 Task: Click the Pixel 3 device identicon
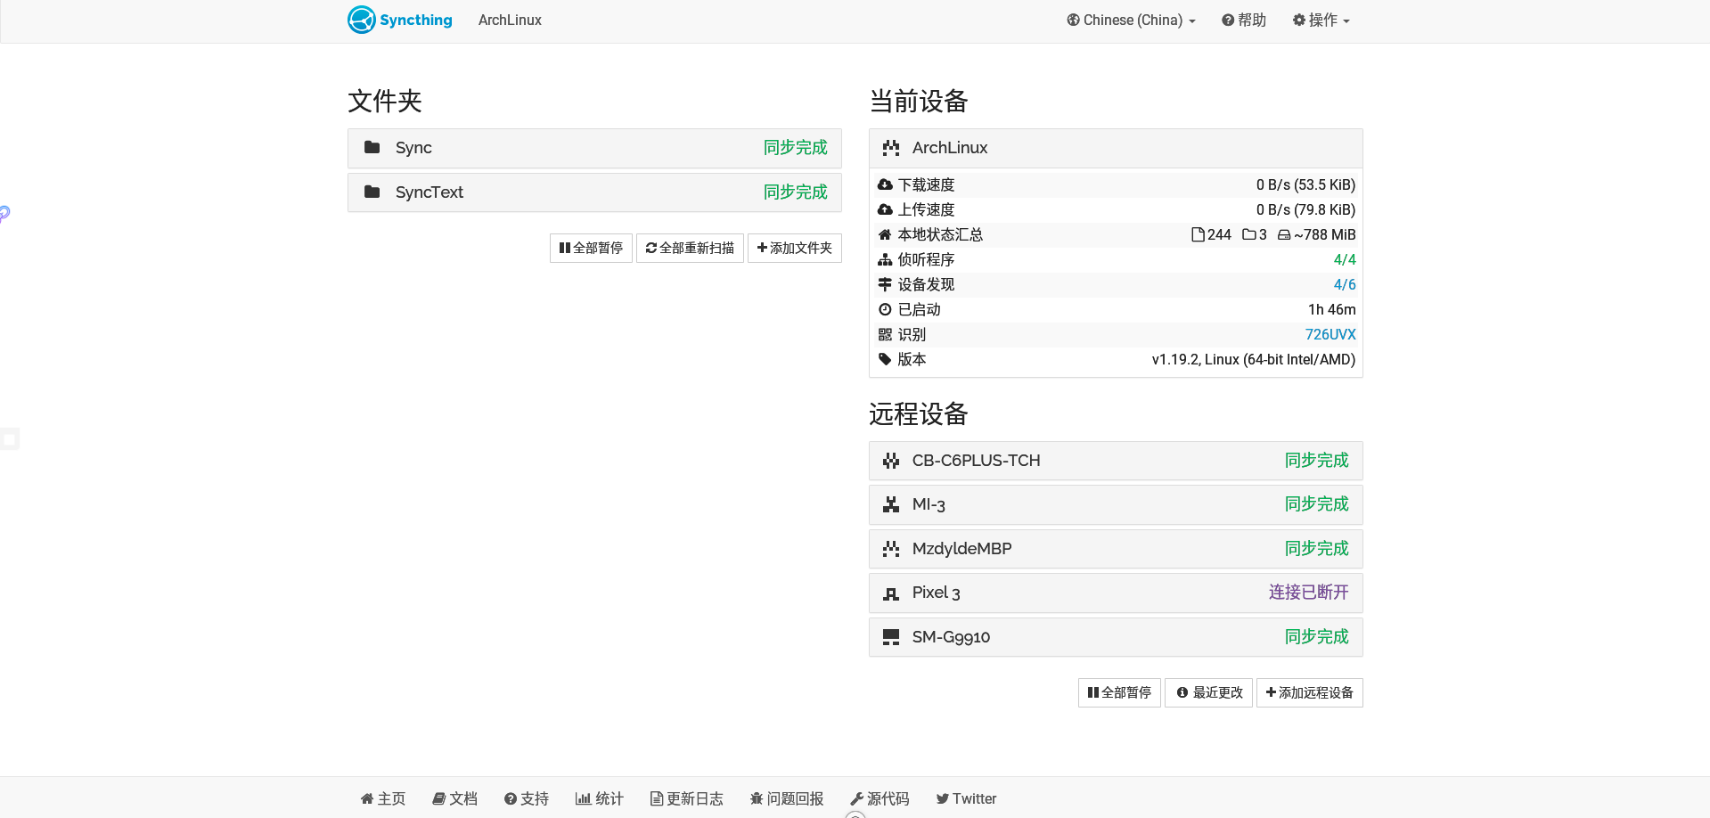pos(891,593)
